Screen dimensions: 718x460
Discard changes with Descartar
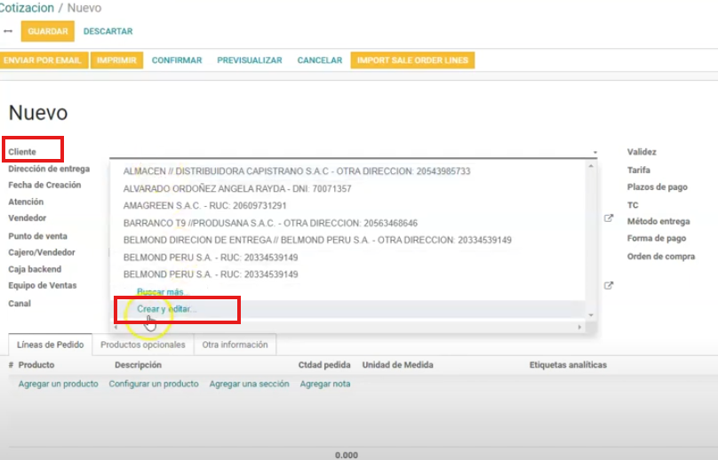click(108, 31)
